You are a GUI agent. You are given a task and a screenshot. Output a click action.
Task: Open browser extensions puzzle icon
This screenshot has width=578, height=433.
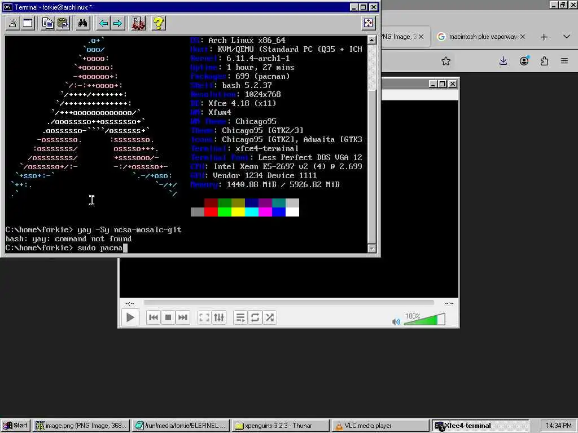pyautogui.click(x=545, y=61)
